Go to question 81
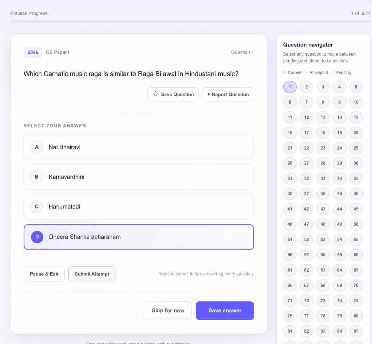This screenshot has width=372, height=344. point(290,331)
